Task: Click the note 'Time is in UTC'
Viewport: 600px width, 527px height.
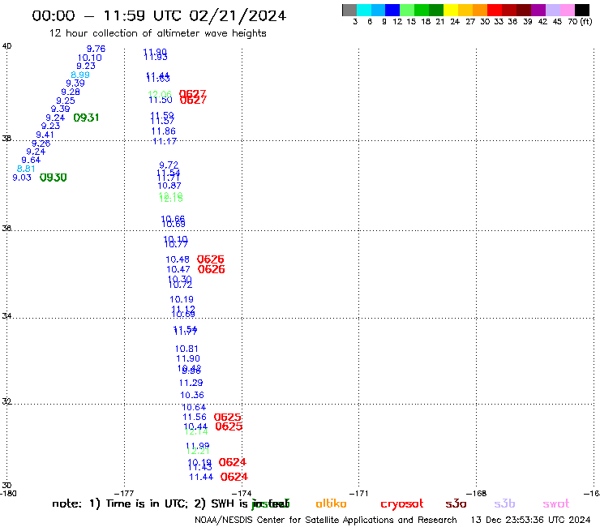Action: tap(147, 503)
